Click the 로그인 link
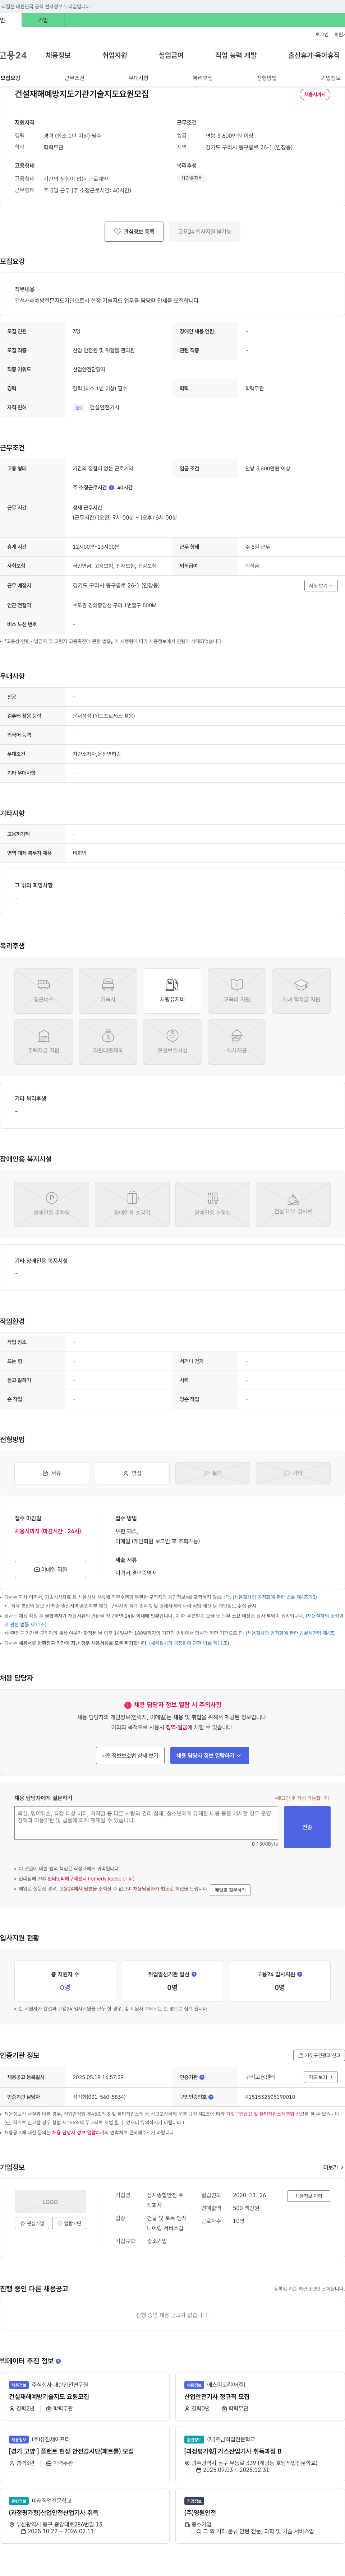This screenshot has width=345, height=2576. [322, 34]
